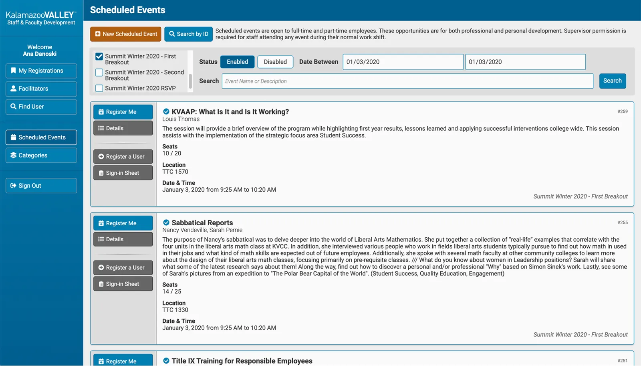Open the start date field picker
Viewport: 641px width, 366px height.
click(x=403, y=62)
